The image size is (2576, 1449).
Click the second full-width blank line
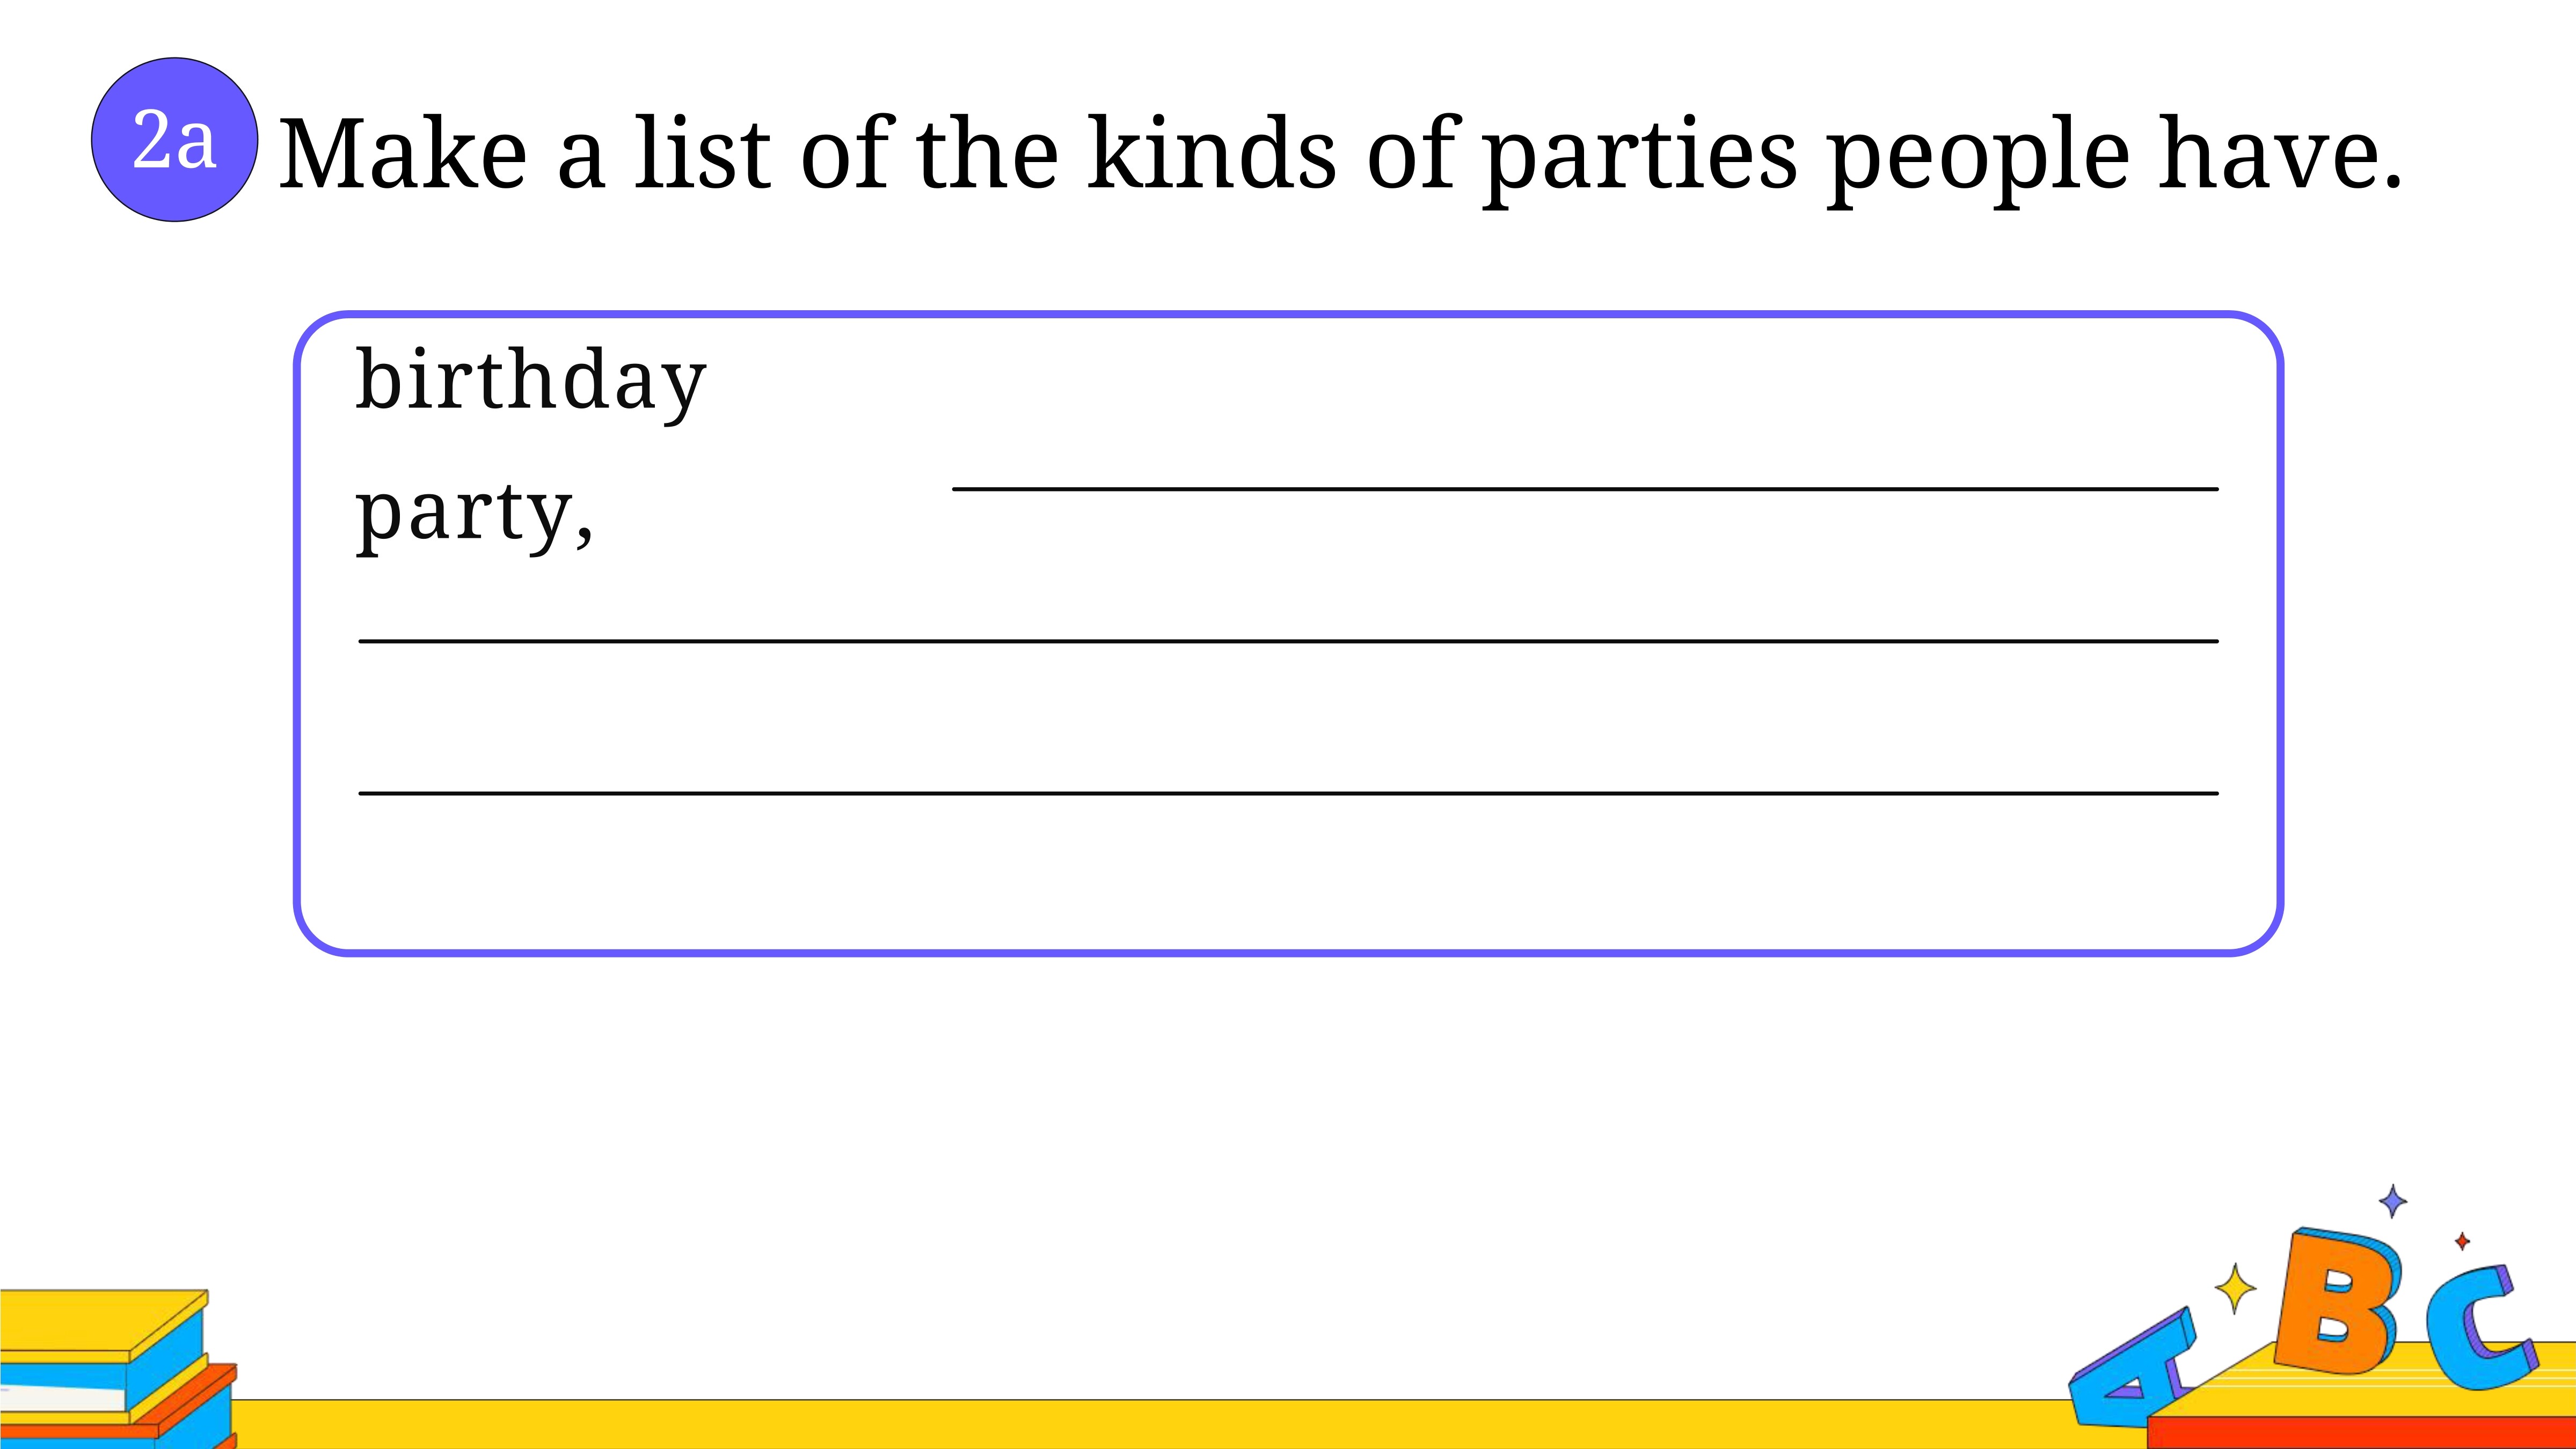point(1288,641)
